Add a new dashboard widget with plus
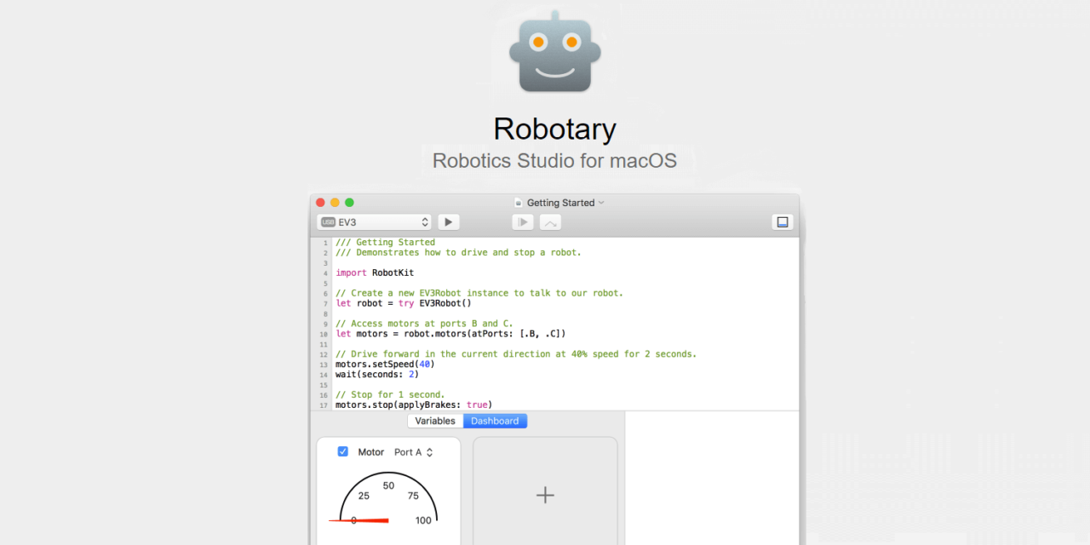 (545, 495)
